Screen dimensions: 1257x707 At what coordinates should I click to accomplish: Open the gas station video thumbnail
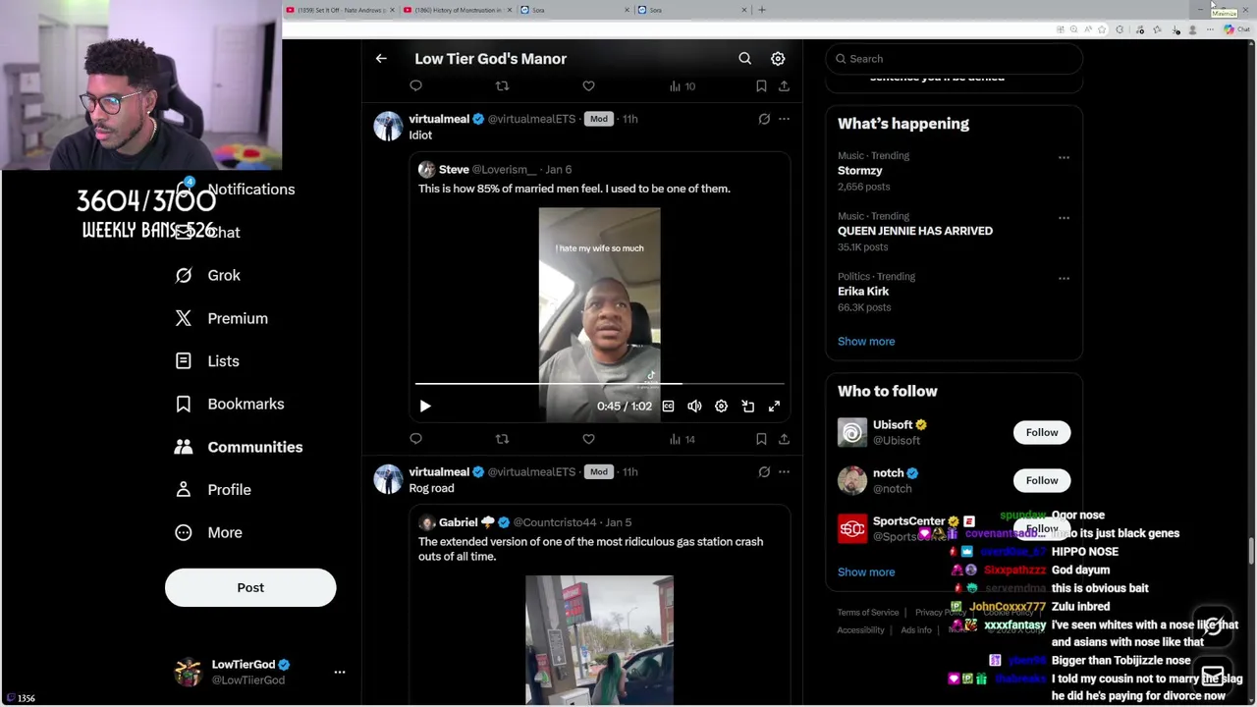(x=599, y=640)
